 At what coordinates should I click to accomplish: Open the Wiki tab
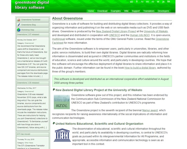[x=126, y=11]
